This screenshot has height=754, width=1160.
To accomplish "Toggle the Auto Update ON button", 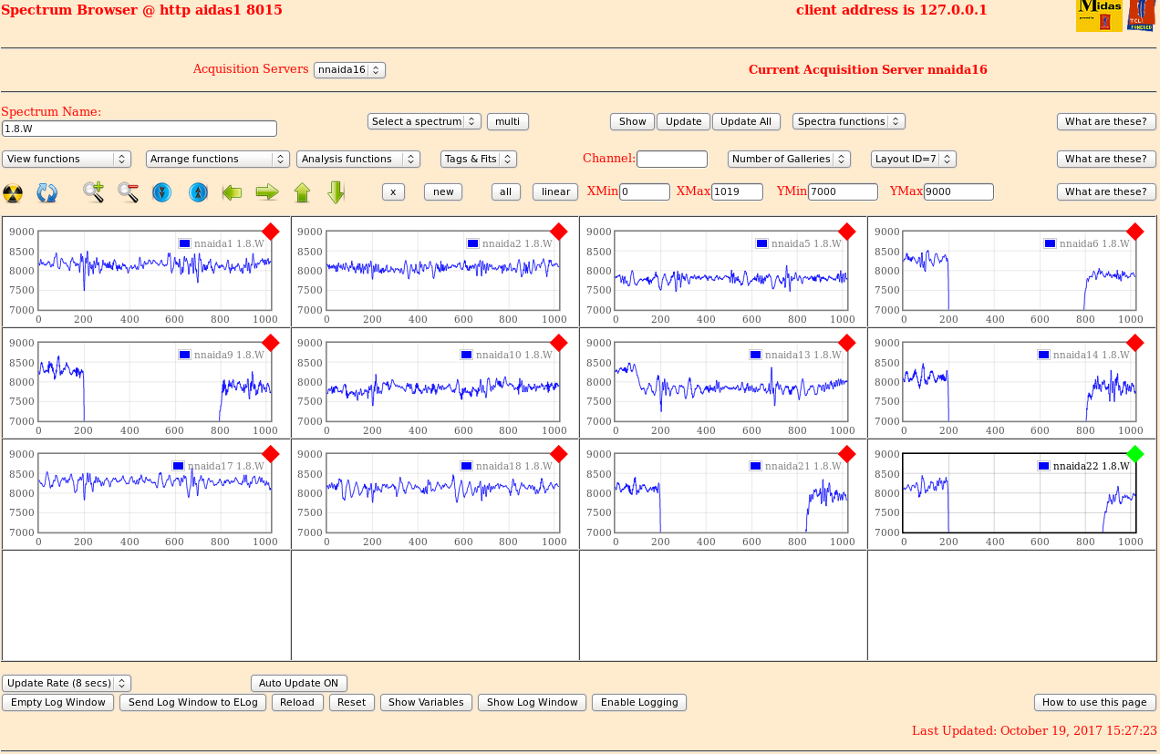I will pos(298,683).
